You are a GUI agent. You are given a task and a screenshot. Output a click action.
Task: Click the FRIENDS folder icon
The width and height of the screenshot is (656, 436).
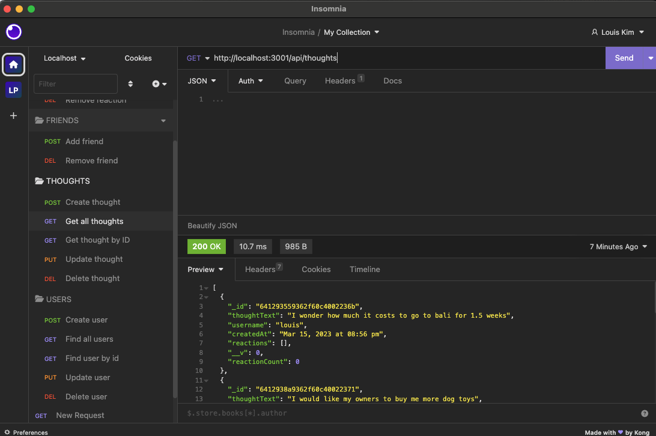coord(38,120)
